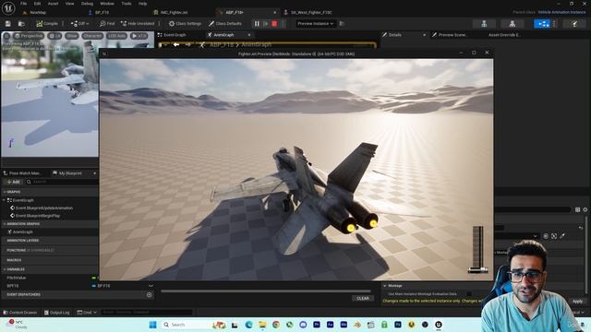The width and height of the screenshot is (591, 332).
Task: Click the Add button in My Blueprint
Action: [x=13, y=183]
